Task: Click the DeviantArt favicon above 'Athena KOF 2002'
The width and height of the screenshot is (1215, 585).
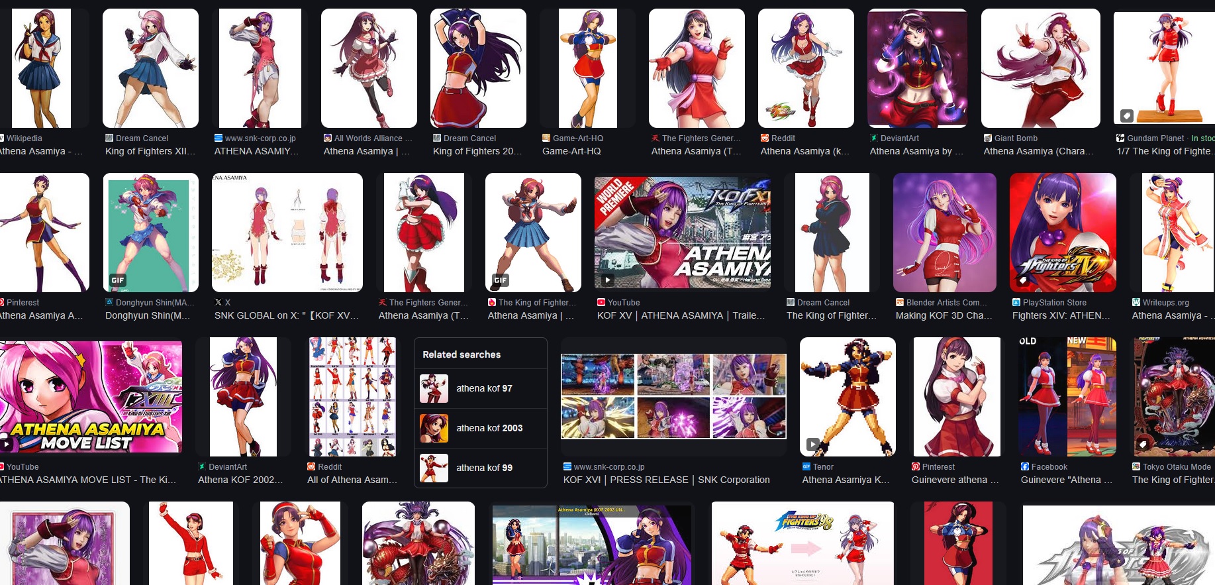Action: [x=202, y=466]
